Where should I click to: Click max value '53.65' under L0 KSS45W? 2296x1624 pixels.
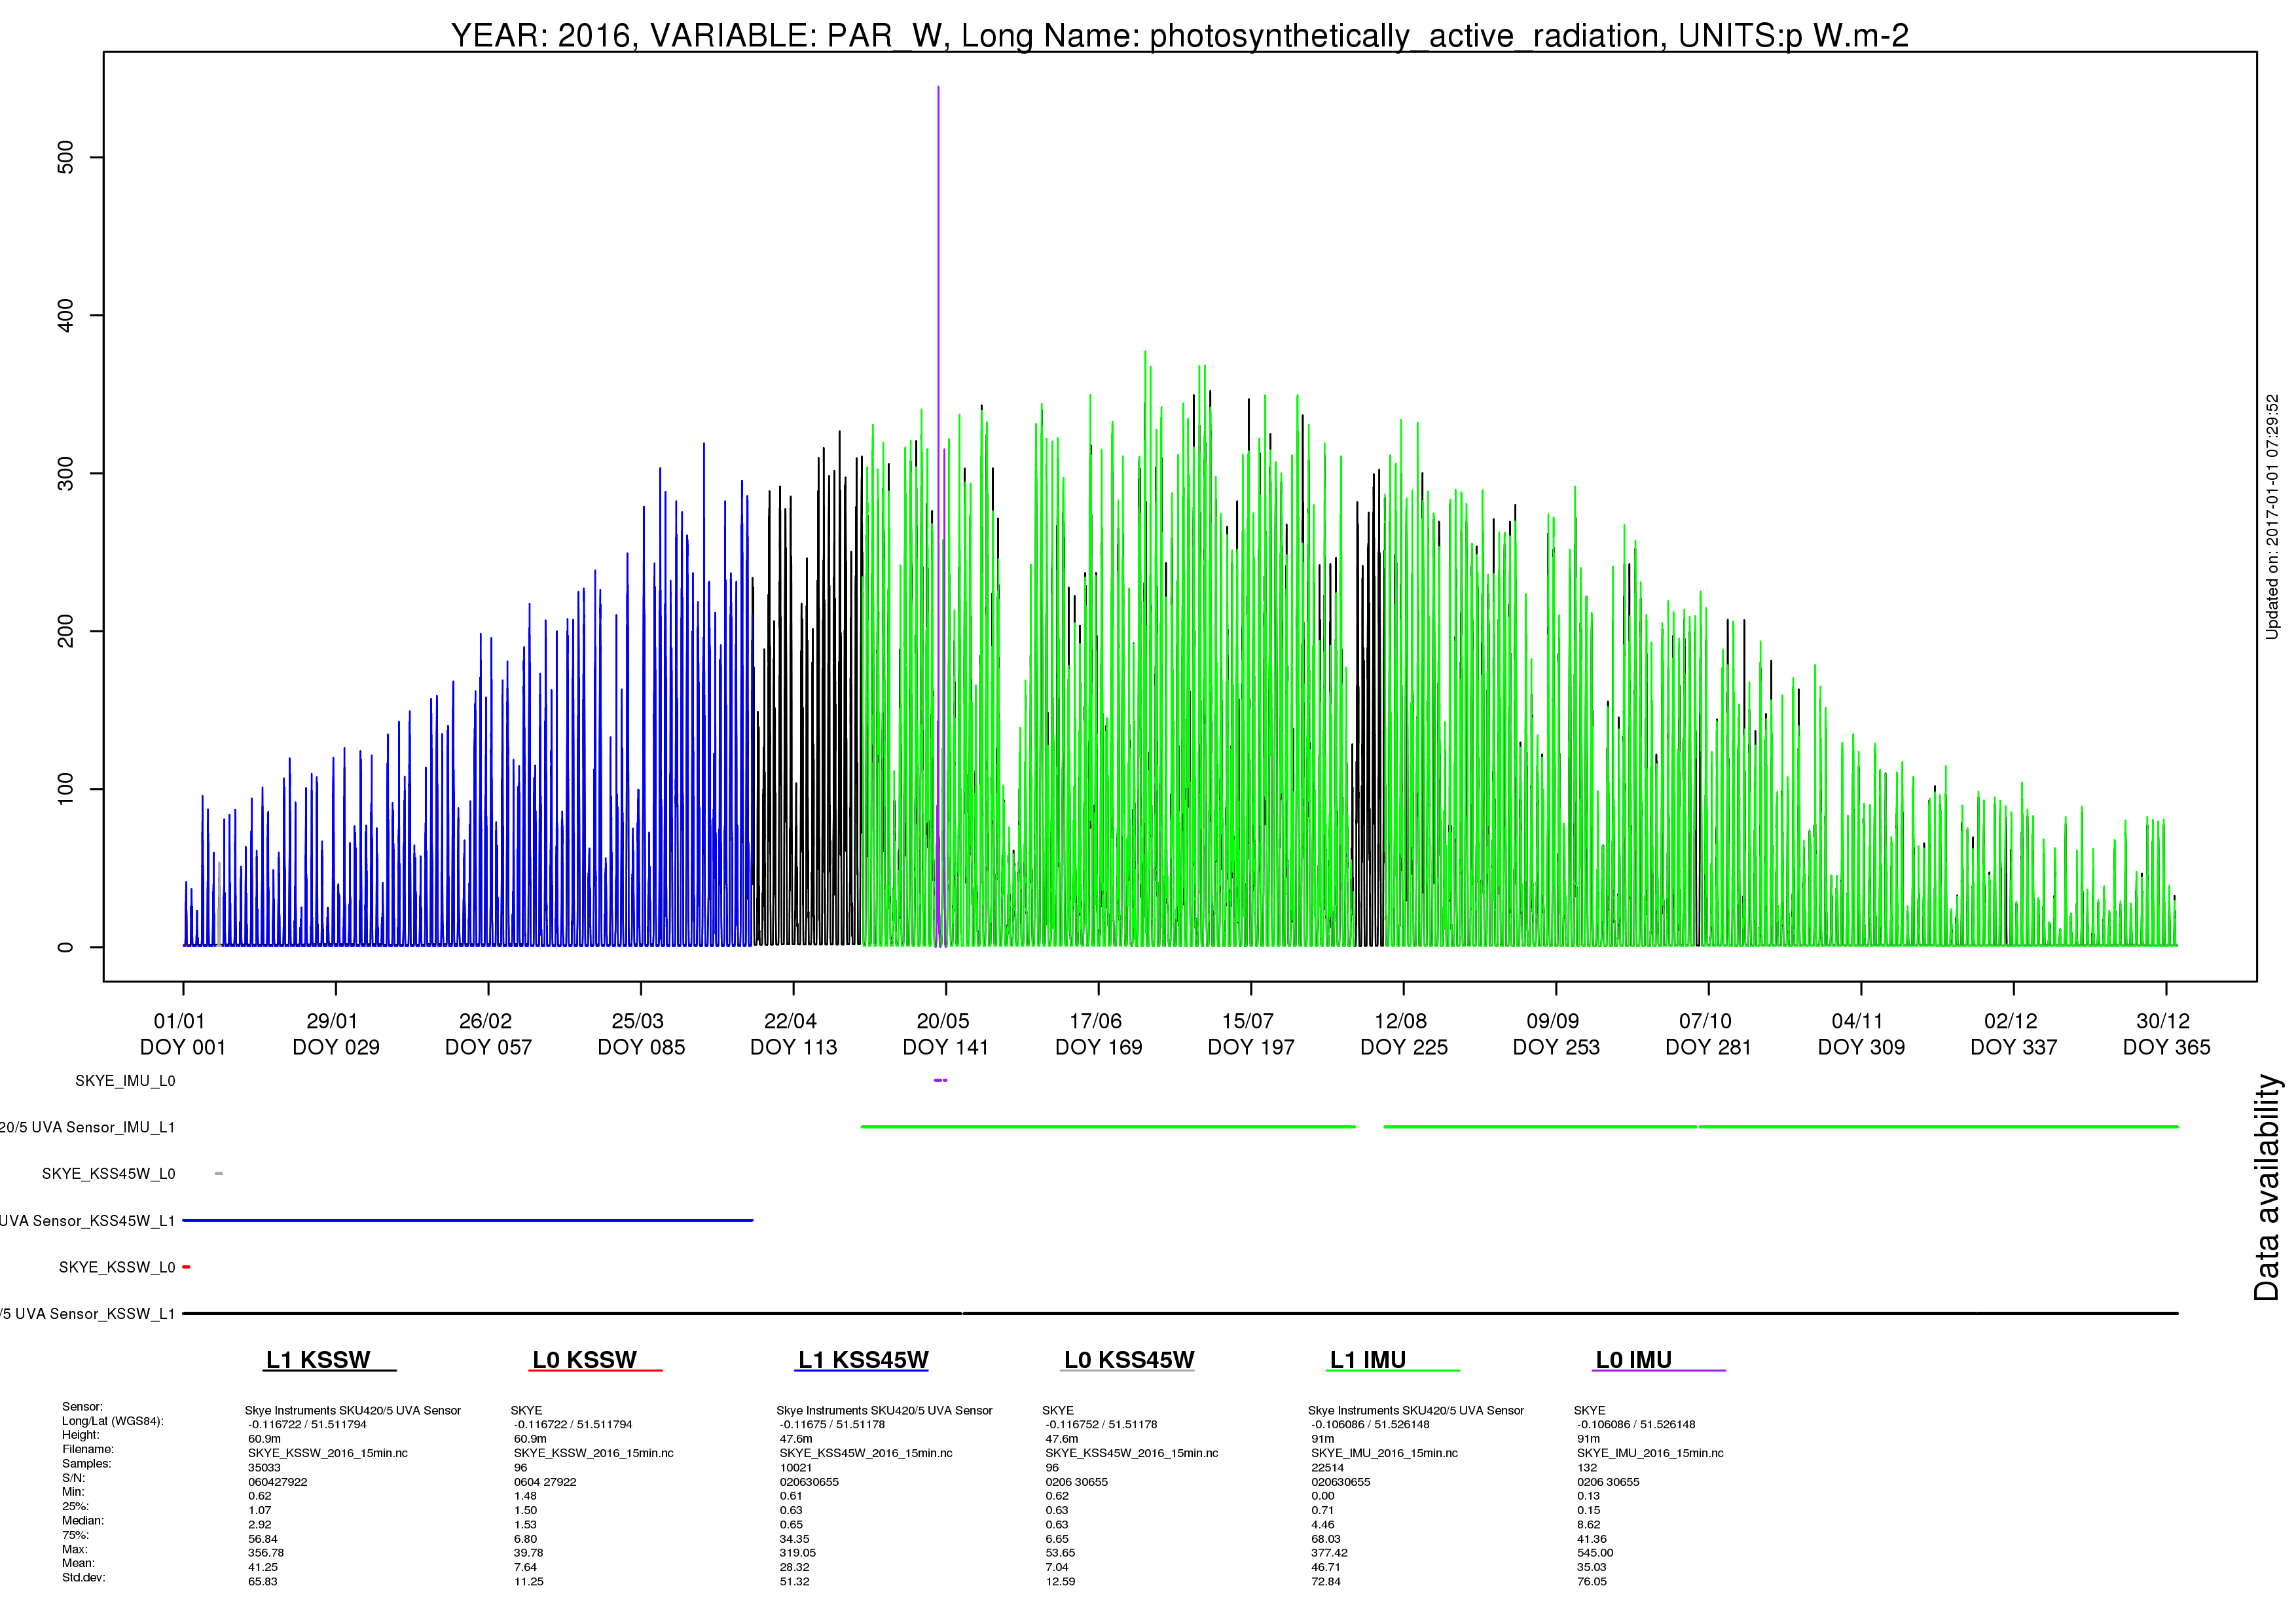pyautogui.click(x=1060, y=1553)
